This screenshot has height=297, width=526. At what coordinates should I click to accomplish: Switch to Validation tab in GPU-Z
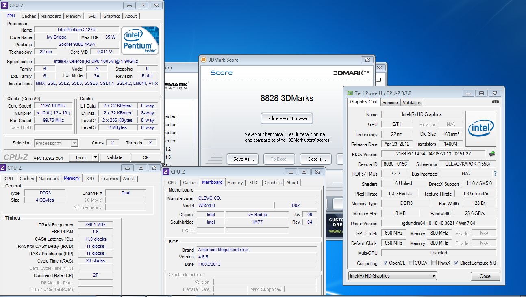click(412, 103)
